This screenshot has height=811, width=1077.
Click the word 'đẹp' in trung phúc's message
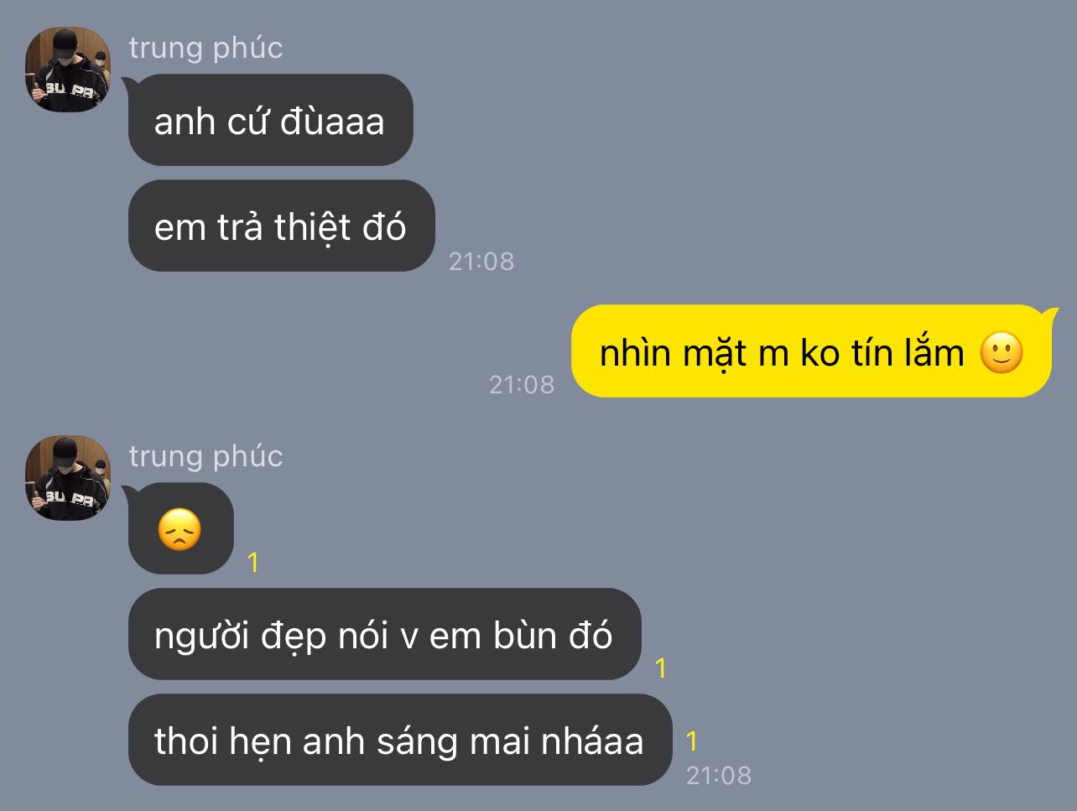[293, 637]
